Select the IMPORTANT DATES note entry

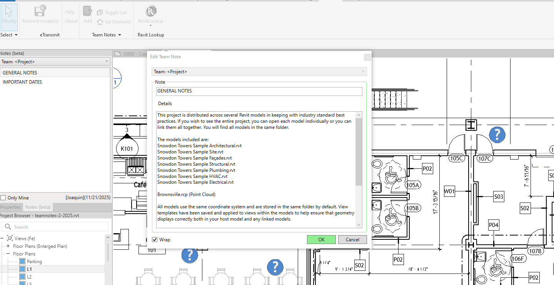(22, 82)
